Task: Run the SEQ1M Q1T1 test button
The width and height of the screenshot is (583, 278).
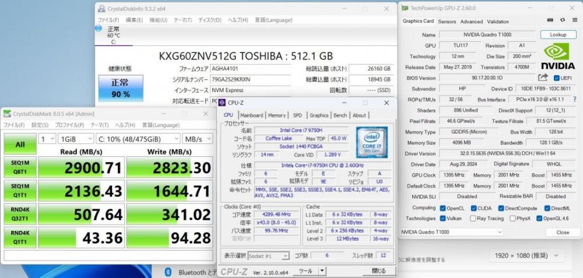Action: click(x=20, y=191)
